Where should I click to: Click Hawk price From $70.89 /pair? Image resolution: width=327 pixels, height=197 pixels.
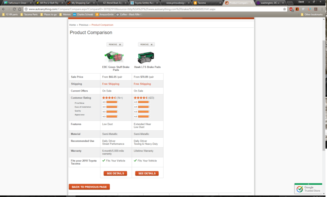point(144,77)
